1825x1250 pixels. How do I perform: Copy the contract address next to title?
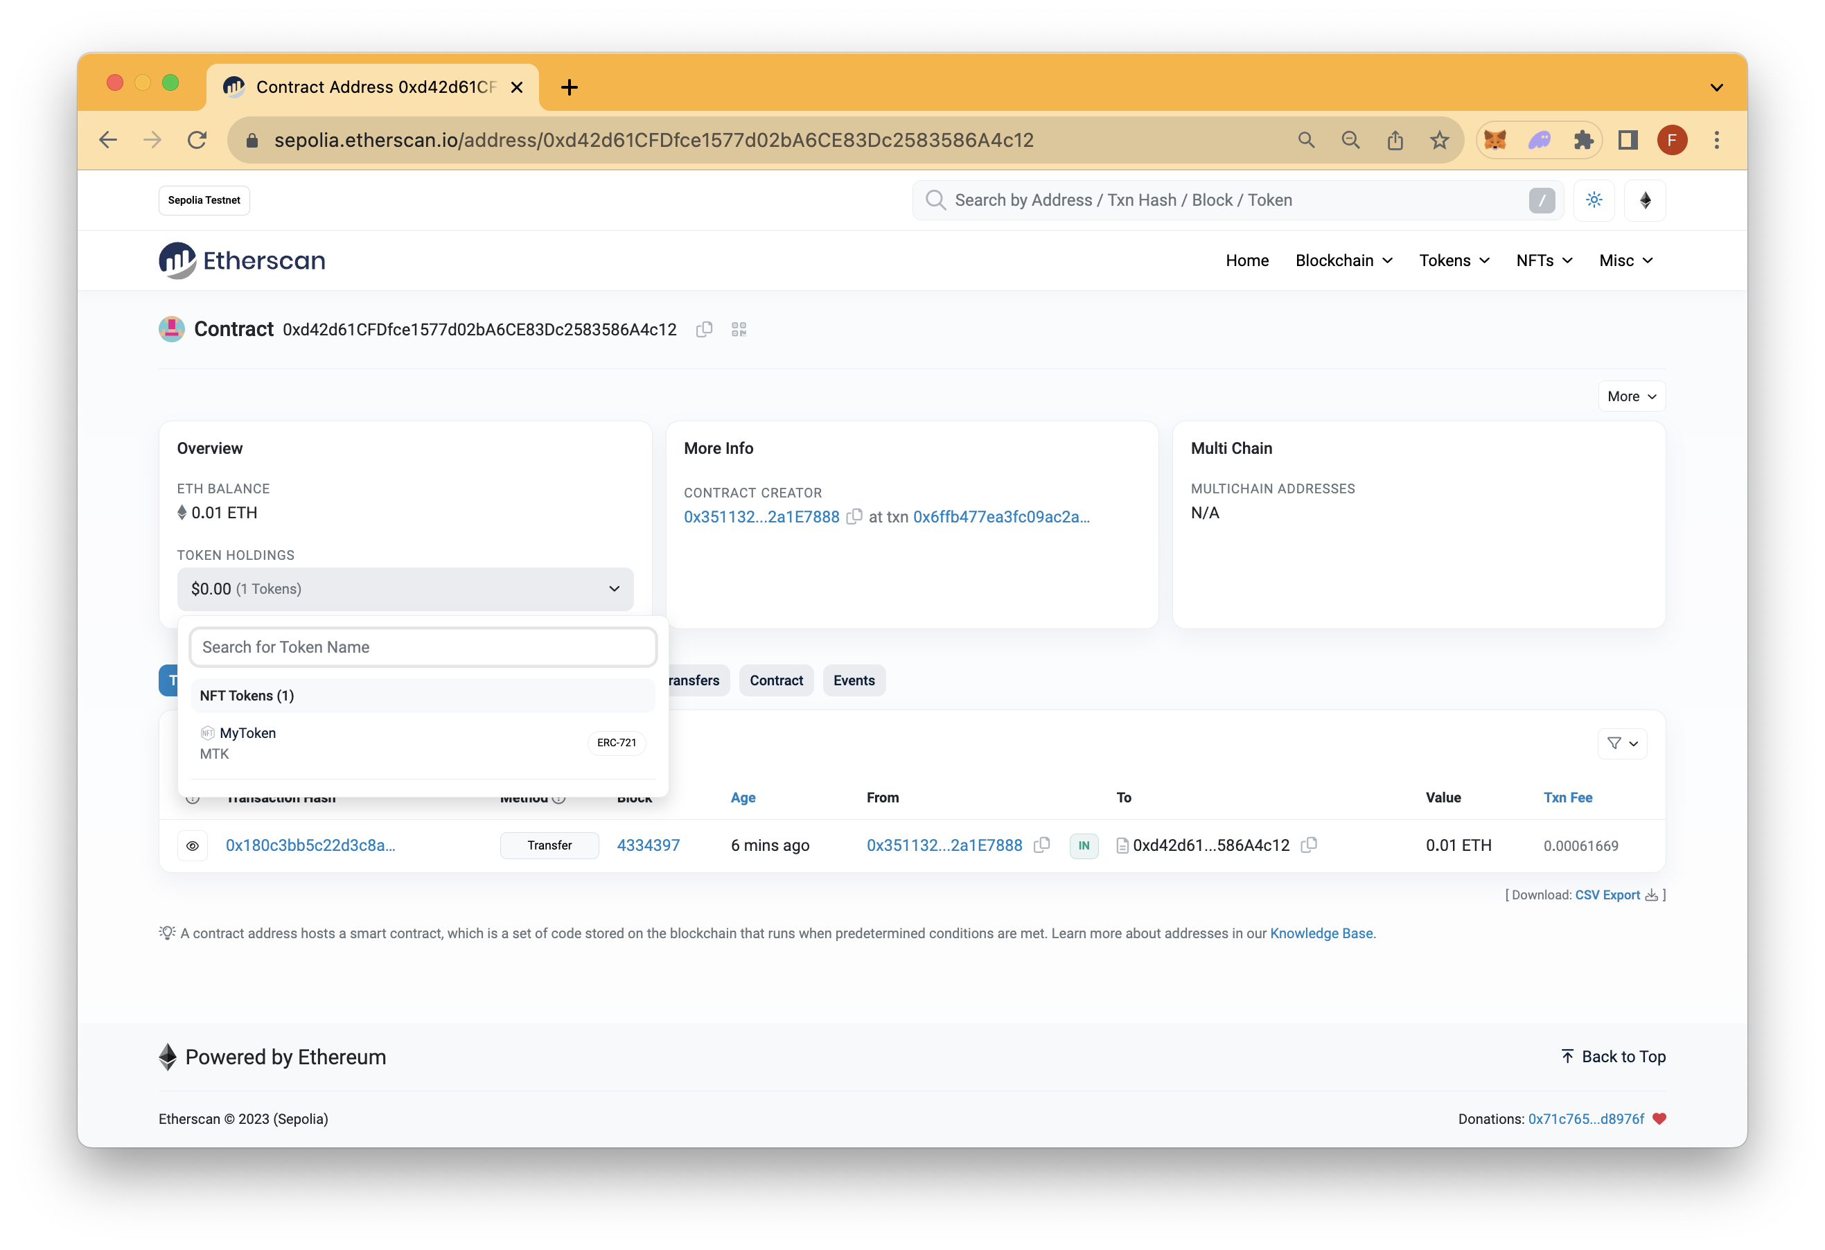(704, 330)
